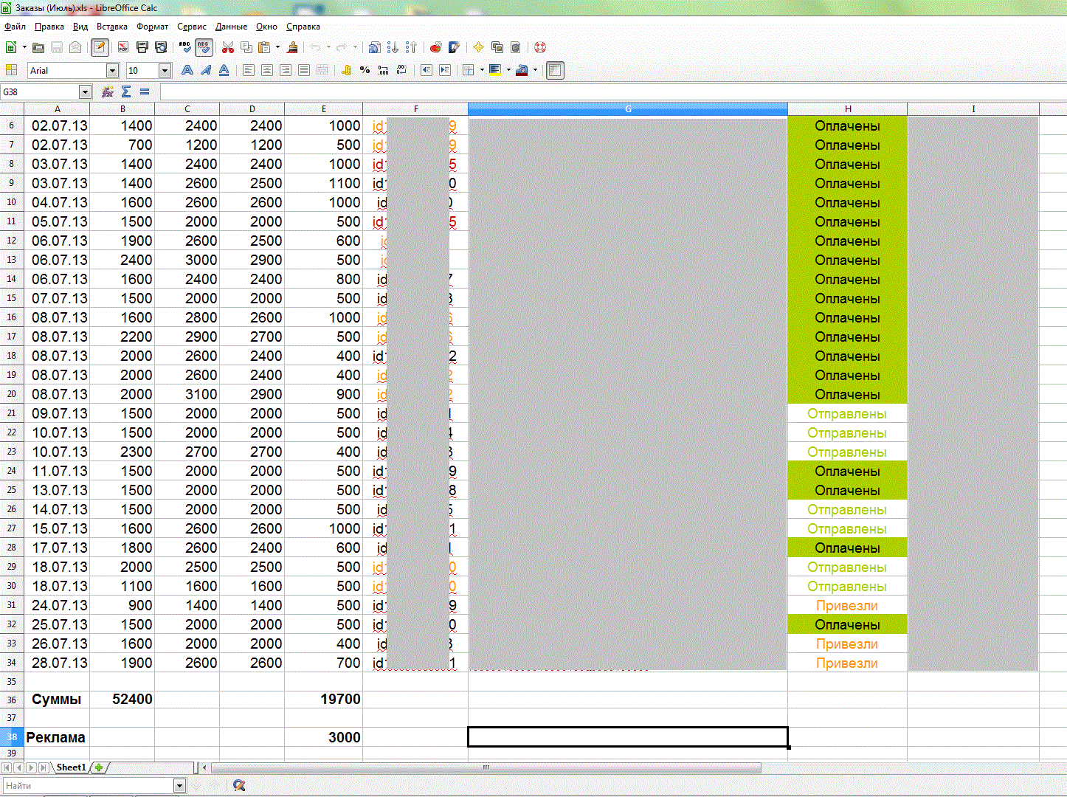Screen dimensions: 1067x797
Task: Click the horizontal scrollbar thumb
Action: pos(486,767)
